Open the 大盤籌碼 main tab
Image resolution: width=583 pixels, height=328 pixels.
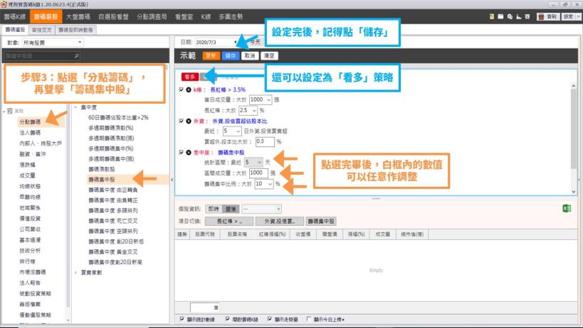point(78,16)
